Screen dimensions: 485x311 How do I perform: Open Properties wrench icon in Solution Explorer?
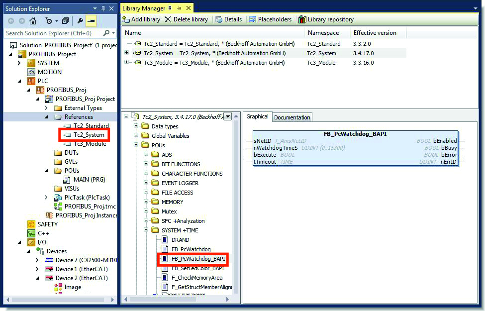(80, 21)
